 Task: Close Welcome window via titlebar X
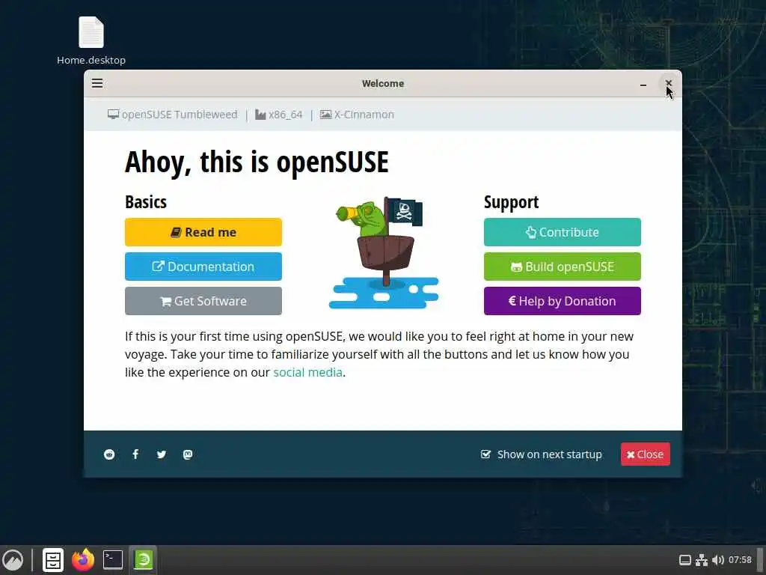click(x=669, y=84)
